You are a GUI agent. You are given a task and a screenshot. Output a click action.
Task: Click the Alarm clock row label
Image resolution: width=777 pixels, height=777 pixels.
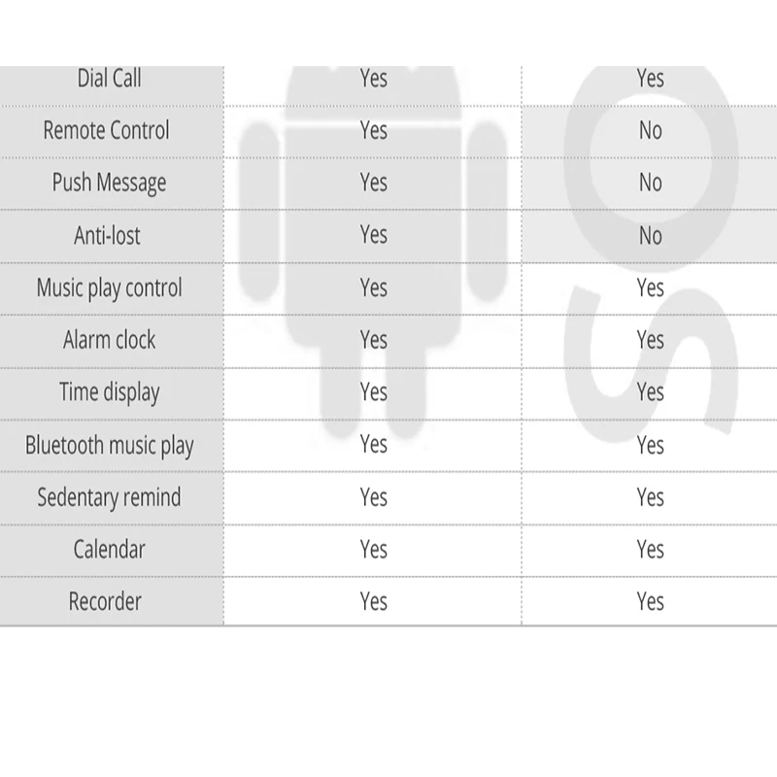click(109, 340)
